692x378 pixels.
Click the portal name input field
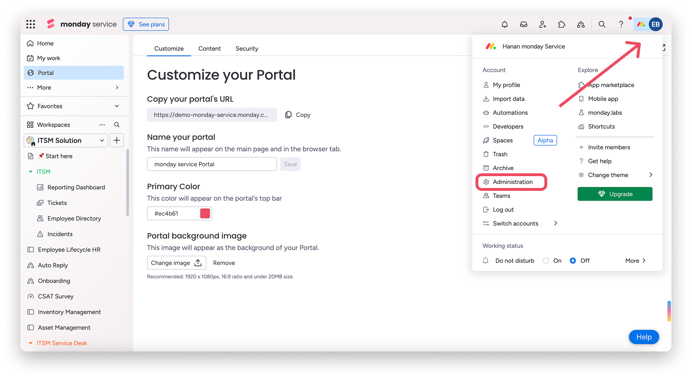[212, 164]
